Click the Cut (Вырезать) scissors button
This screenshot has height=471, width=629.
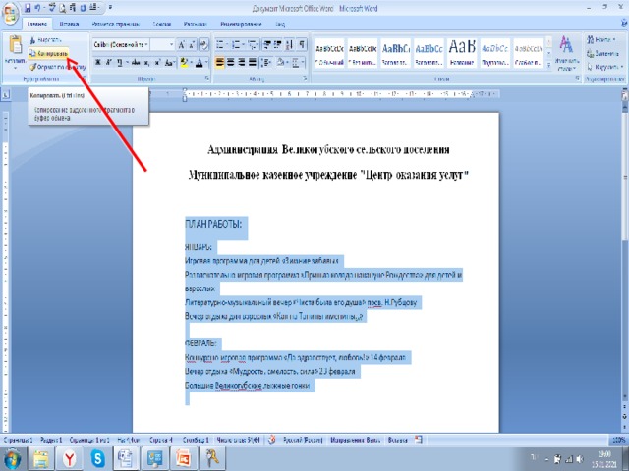(x=51, y=41)
